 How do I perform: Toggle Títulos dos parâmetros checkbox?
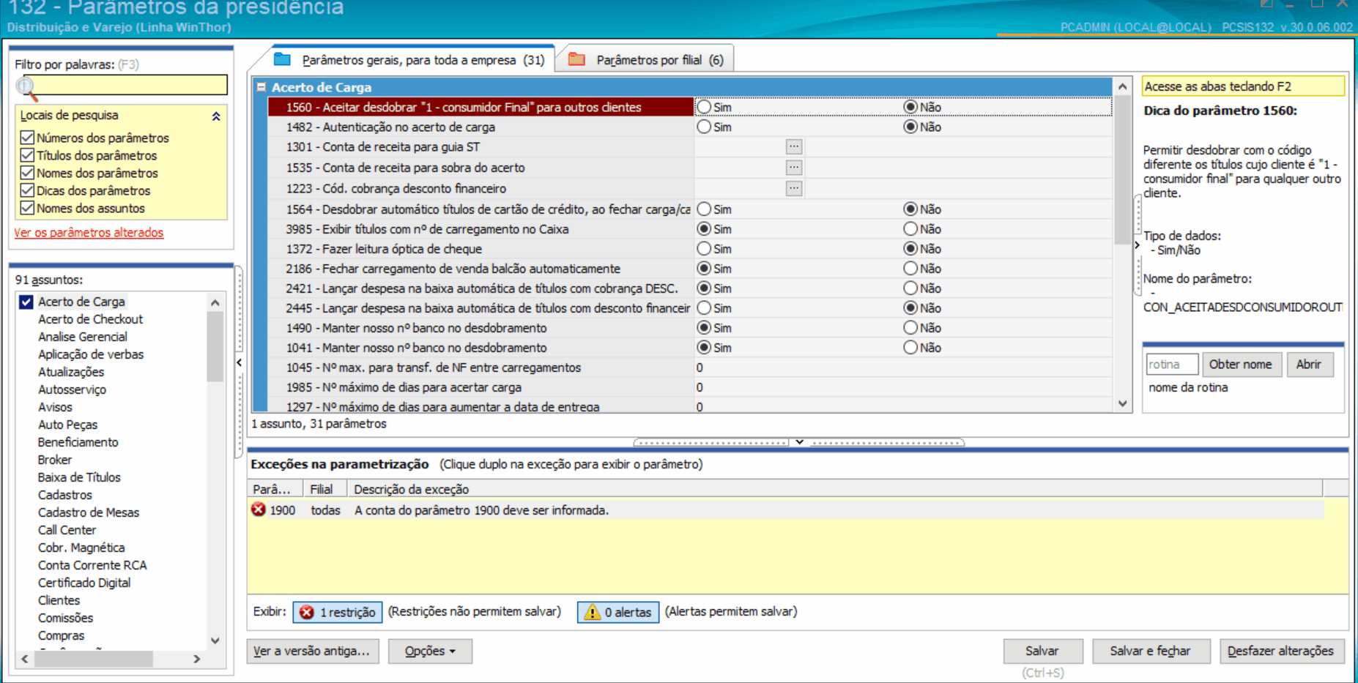click(x=27, y=155)
